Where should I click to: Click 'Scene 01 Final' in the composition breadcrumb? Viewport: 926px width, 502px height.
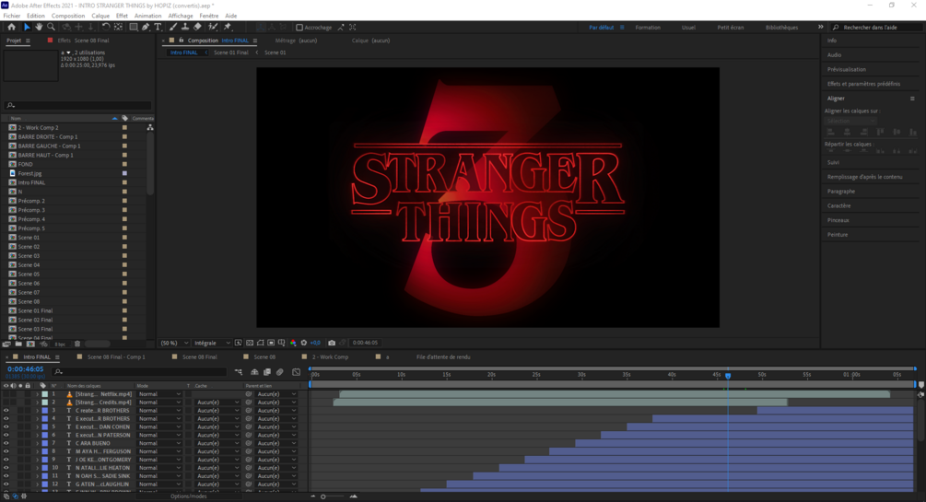pos(231,53)
